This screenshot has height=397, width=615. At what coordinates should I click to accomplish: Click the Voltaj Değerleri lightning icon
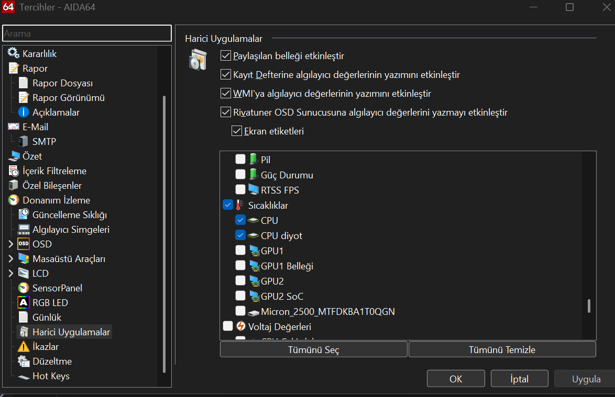(x=240, y=326)
